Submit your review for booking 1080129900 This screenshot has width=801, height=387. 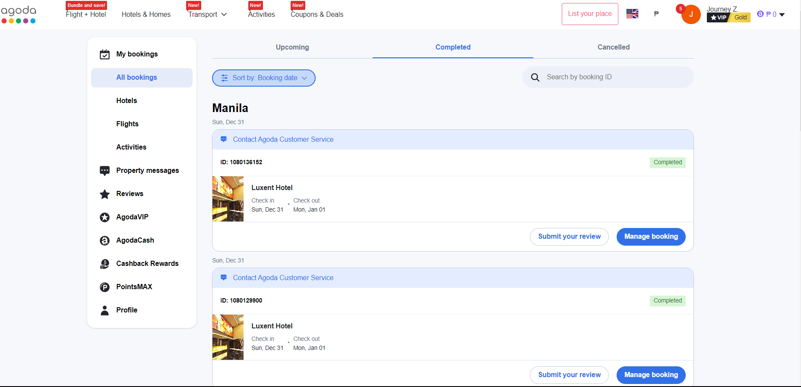click(569, 375)
